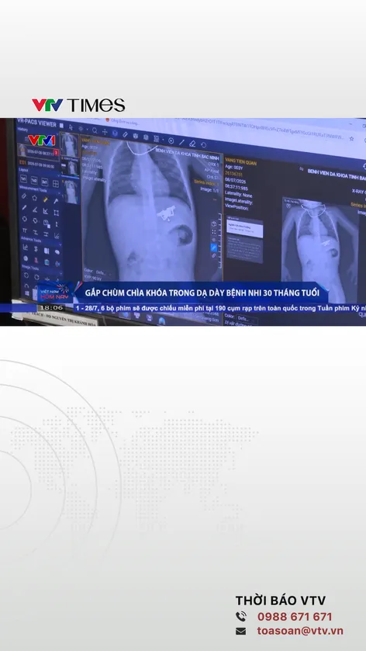Switch viewer to the 1x1 layout
This screenshot has height=651, width=366.
23,179
